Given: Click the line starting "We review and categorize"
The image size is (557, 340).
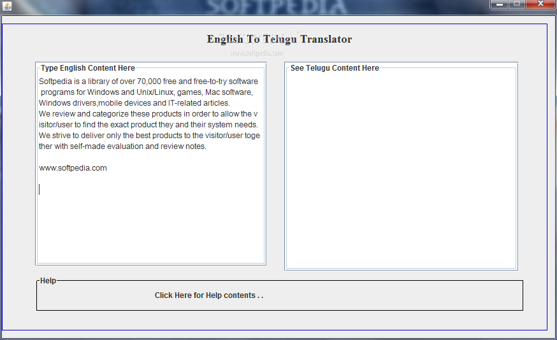Looking at the screenshot, I should pyautogui.click(x=148, y=114).
